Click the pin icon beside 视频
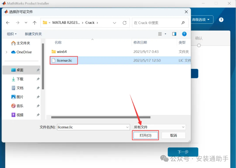This screenshot has width=236, height=168. click(38, 115)
